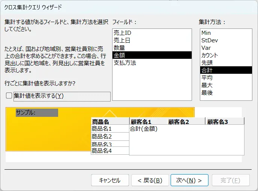The width and height of the screenshot is (258, 191).
Task: Select 先頭 in the 集計方法 list
Action: [x=226, y=63]
